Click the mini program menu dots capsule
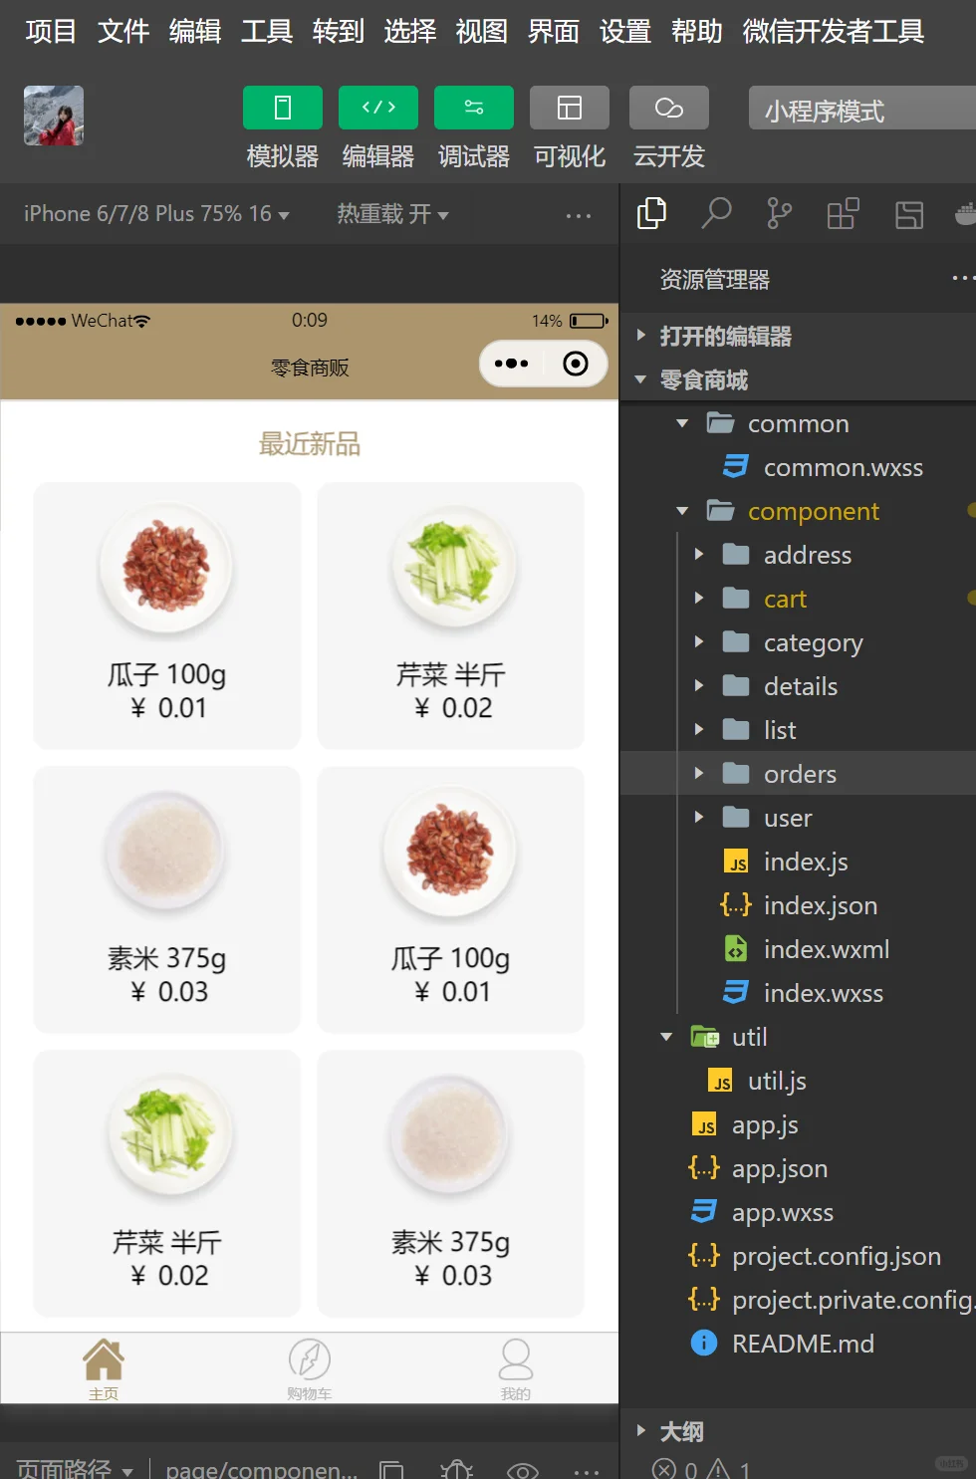Image resolution: width=976 pixels, height=1479 pixels. (x=512, y=364)
